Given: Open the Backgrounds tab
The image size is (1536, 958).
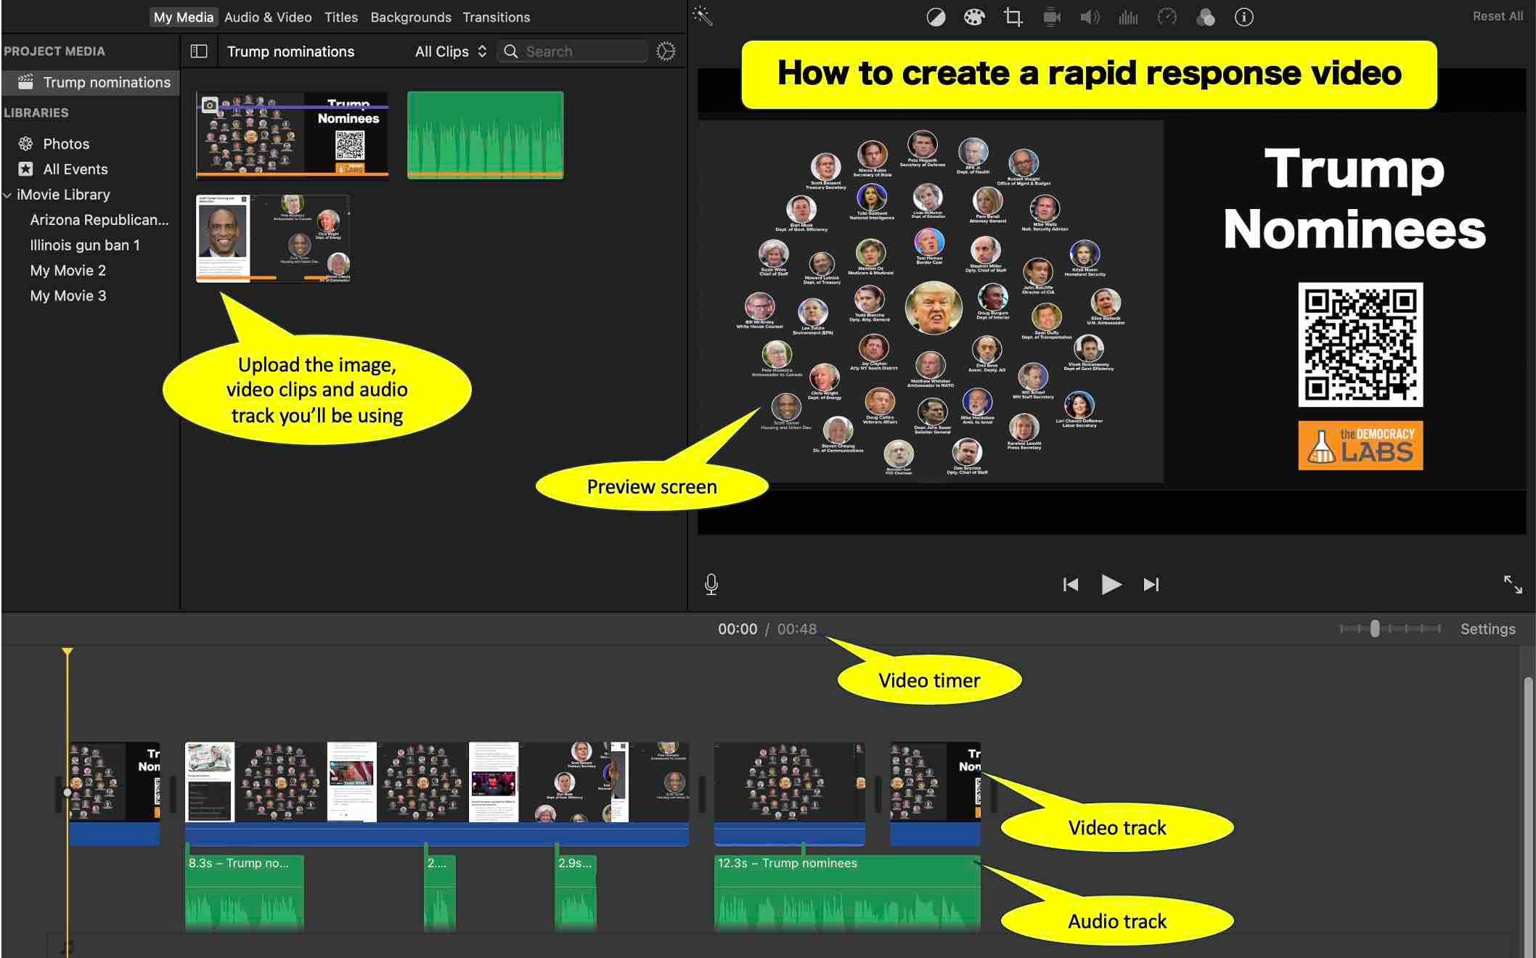Looking at the screenshot, I should (x=411, y=17).
